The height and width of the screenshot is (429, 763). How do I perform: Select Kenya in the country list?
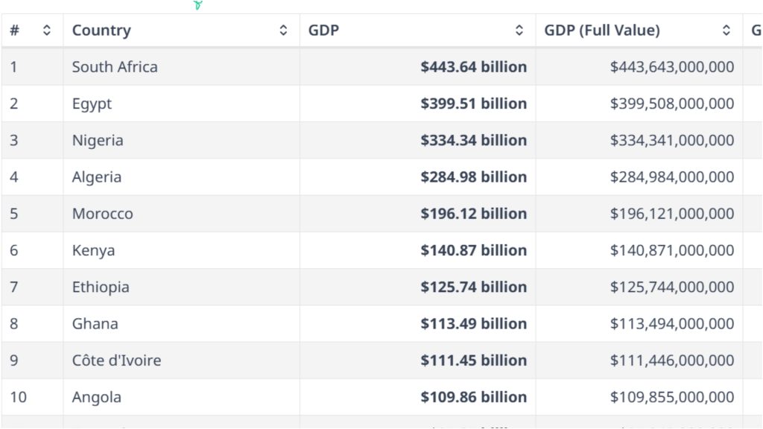click(x=94, y=250)
